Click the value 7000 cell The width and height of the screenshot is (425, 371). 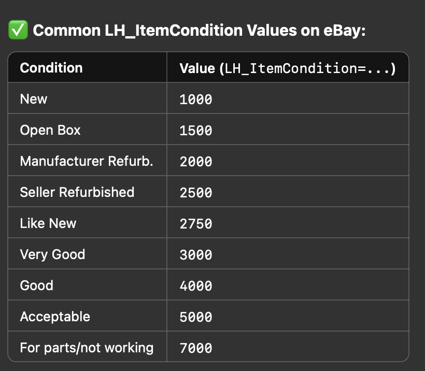point(196,348)
